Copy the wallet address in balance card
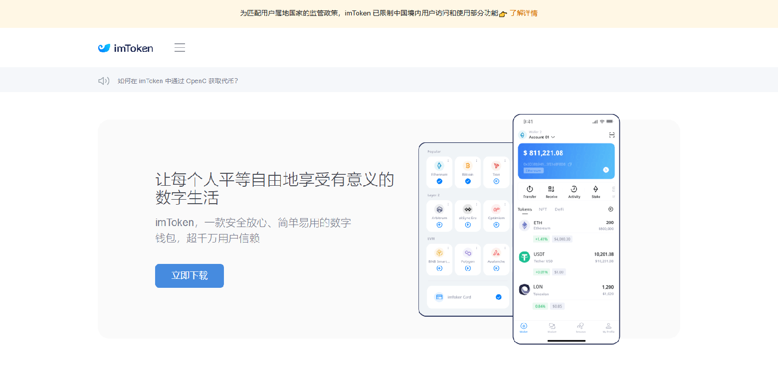This screenshot has height=365, width=778. point(570,164)
